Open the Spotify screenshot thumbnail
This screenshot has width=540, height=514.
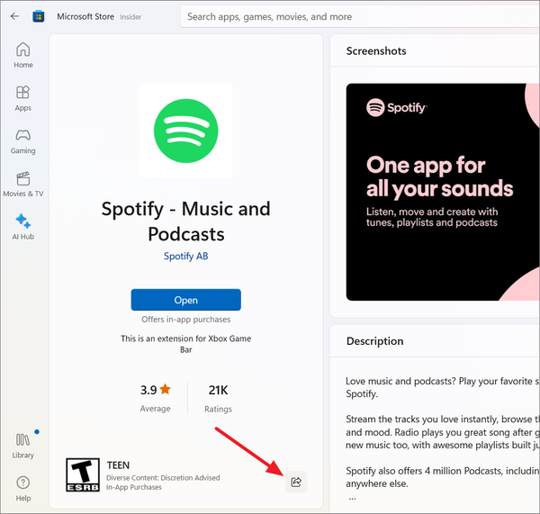pos(443,192)
